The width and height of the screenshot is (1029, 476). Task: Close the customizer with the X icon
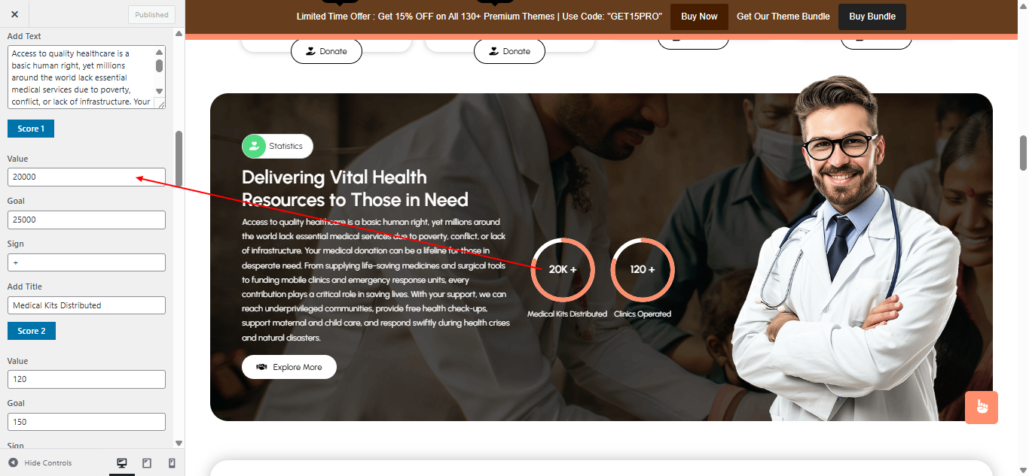14,14
